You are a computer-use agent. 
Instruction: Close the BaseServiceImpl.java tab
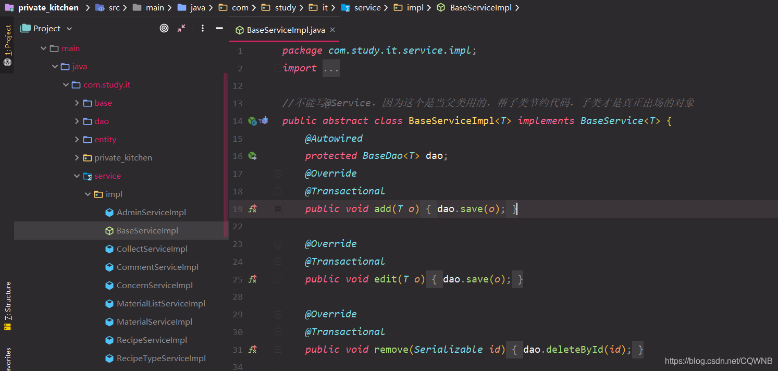click(x=332, y=30)
